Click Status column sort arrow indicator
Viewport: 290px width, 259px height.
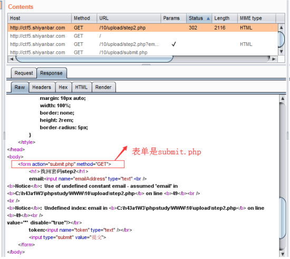(208, 18)
